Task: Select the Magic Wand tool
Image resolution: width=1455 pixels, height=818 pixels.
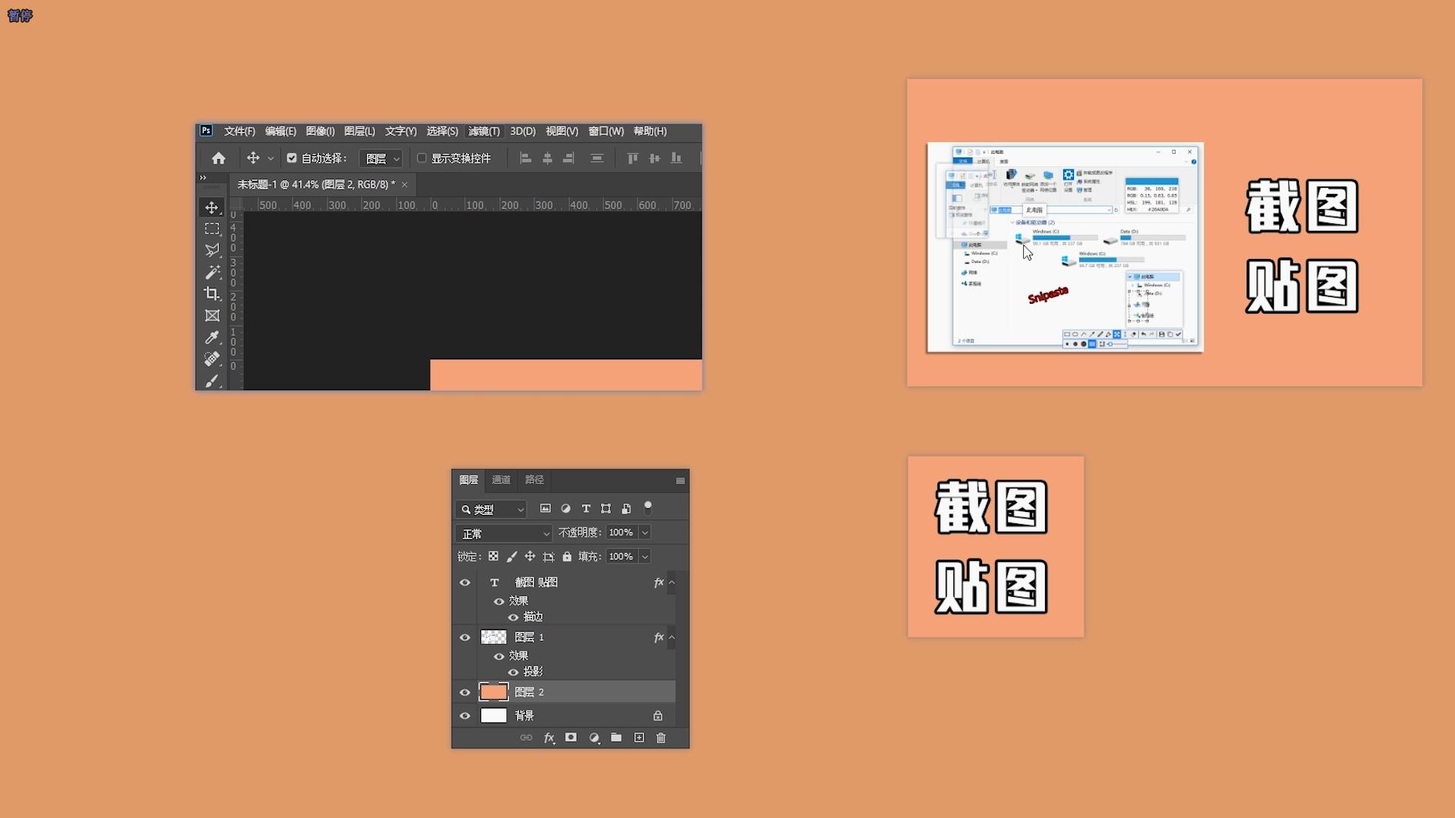Action: pos(211,272)
